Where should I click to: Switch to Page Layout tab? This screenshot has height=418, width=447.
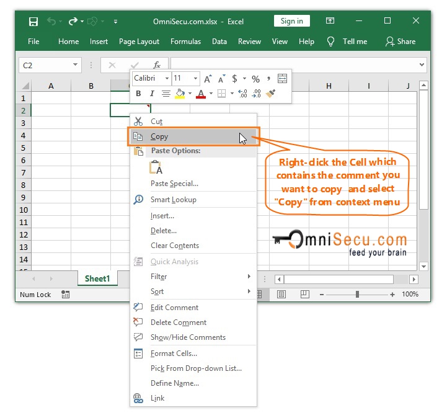pyautogui.click(x=139, y=42)
